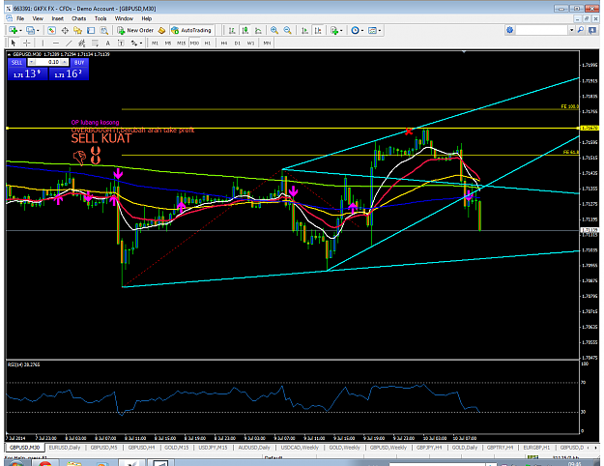Viewport: 604px width, 466px height.
Task: Select the M30 timeframe button
Action: [194, 43]
